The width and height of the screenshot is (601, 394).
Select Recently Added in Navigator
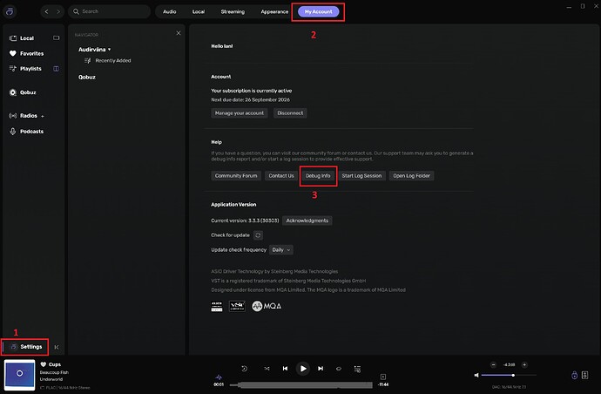[108, 60]
